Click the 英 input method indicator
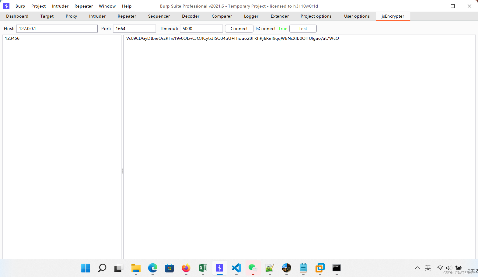478x277 pixels. click(428, 268)
